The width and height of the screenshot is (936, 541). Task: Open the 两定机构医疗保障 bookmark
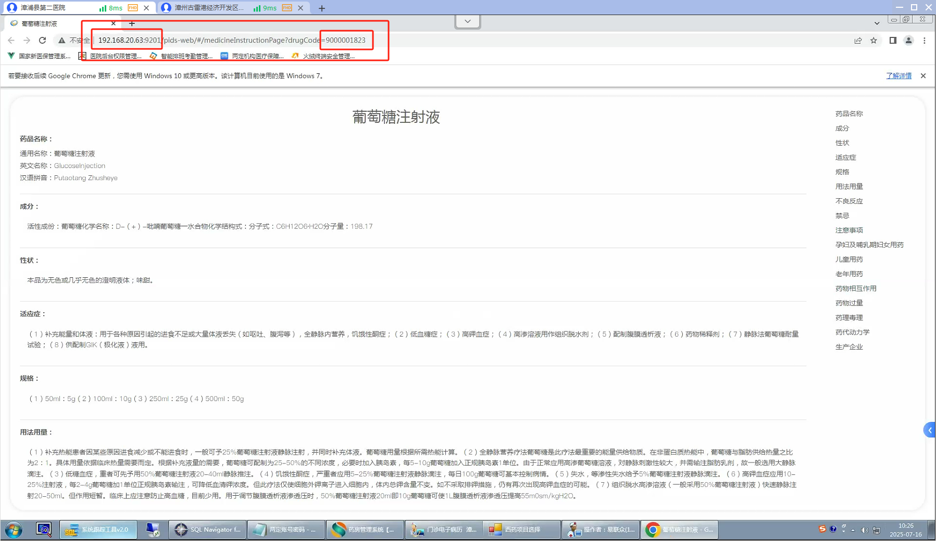pos(252,56)
